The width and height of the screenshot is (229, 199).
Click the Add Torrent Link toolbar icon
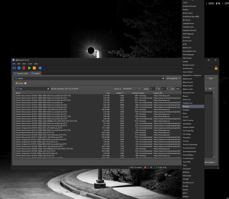click(14, 68)
